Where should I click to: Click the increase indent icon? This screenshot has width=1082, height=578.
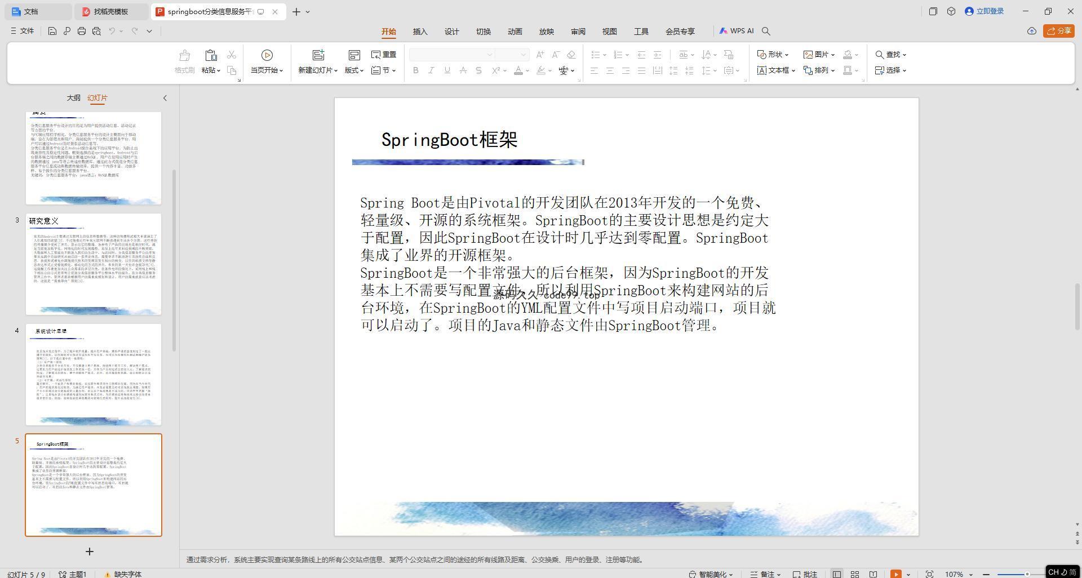(x=657, y=55)
